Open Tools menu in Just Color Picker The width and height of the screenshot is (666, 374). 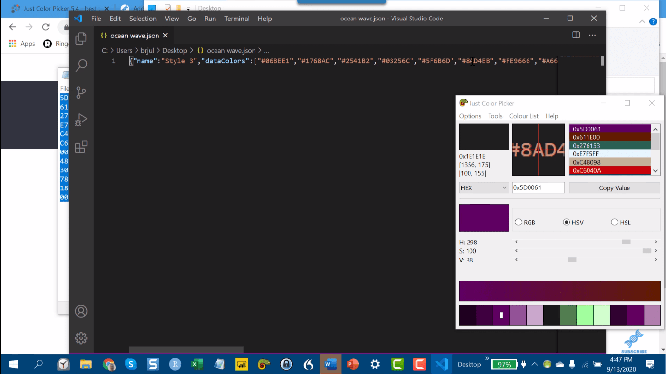tap(495, 116)
